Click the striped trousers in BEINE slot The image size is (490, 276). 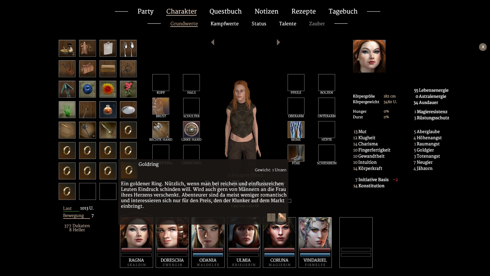click(x=296, y=130)
